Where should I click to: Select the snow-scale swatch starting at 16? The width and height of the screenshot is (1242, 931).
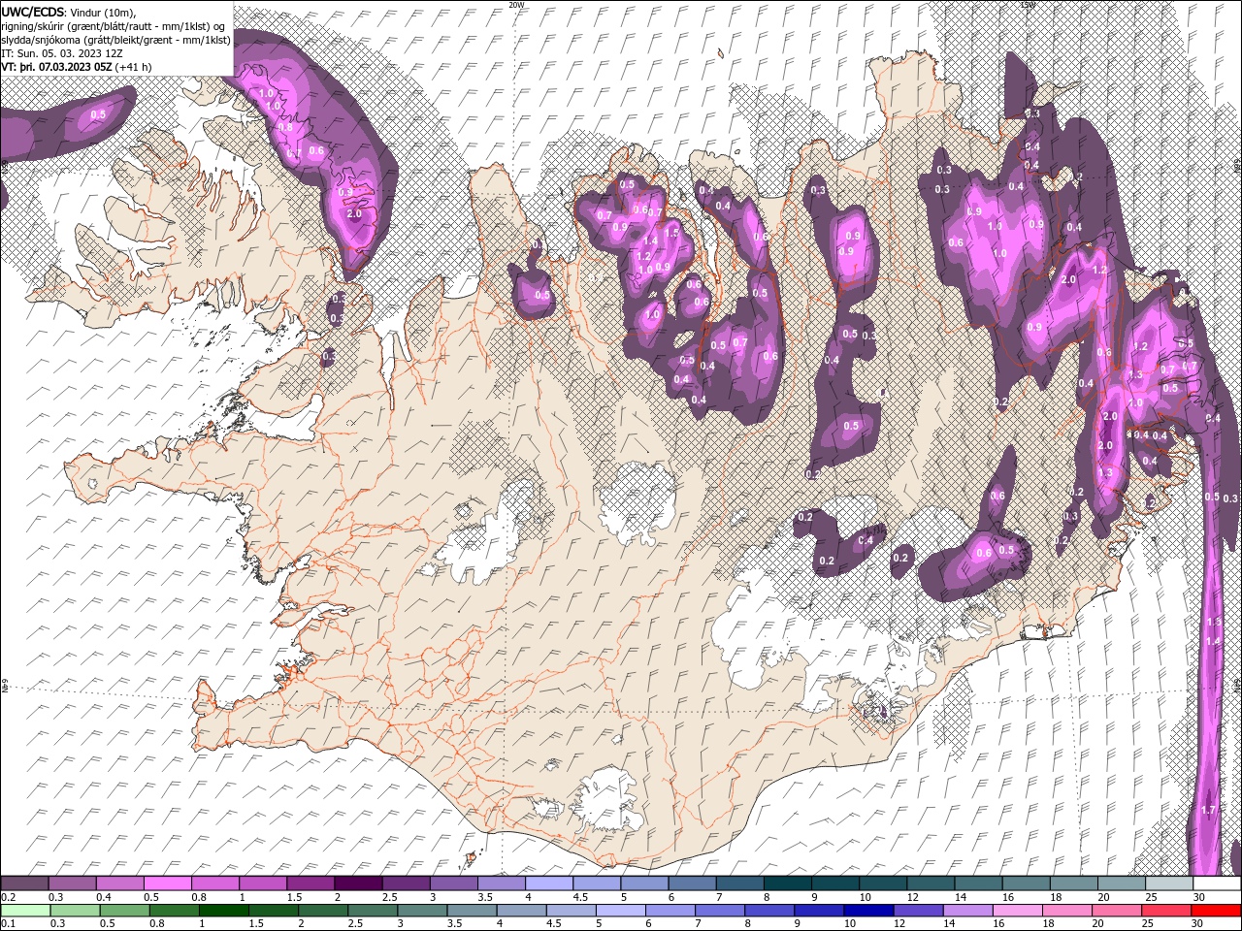click(1026, 883)
